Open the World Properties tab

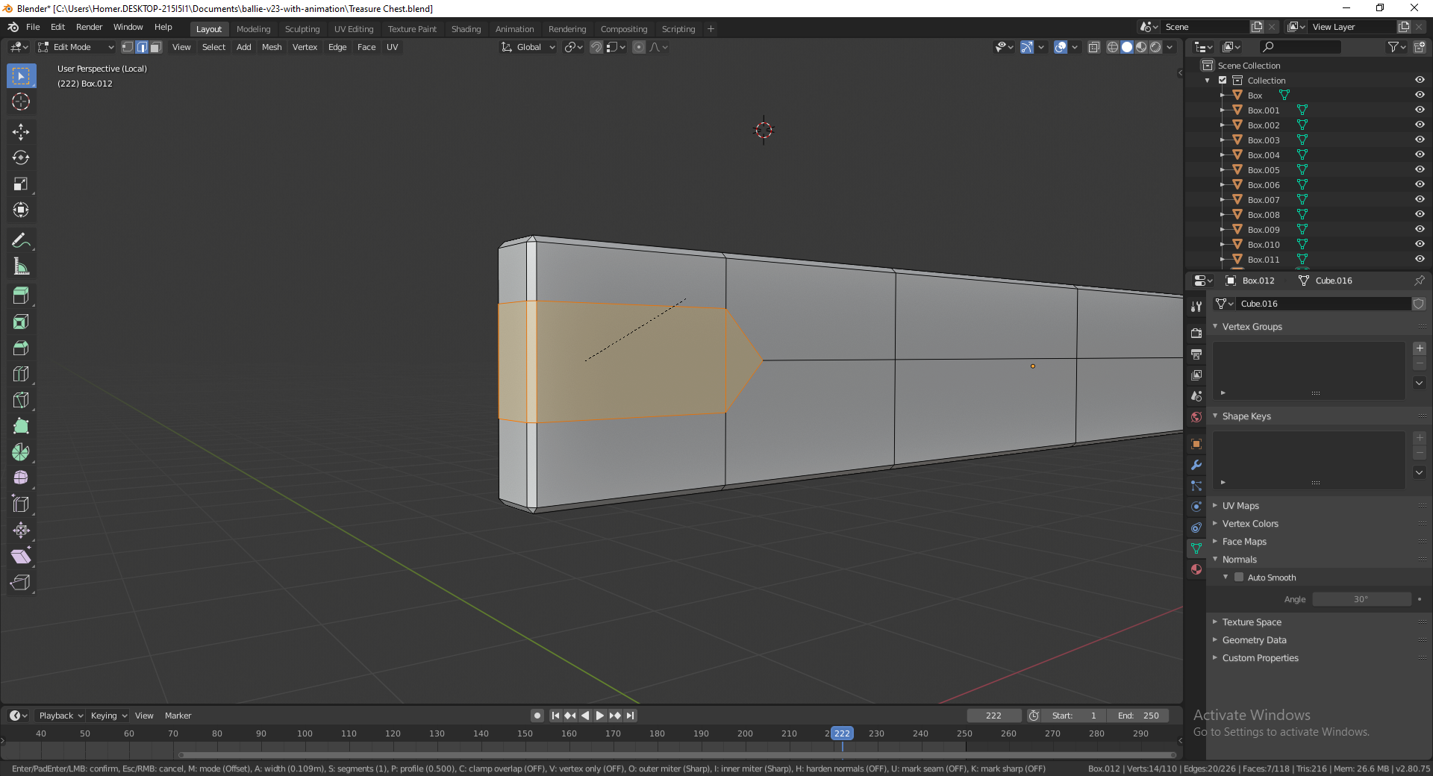(1196, 417)
